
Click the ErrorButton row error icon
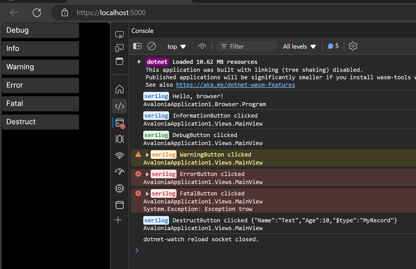[x=138, y=174]
